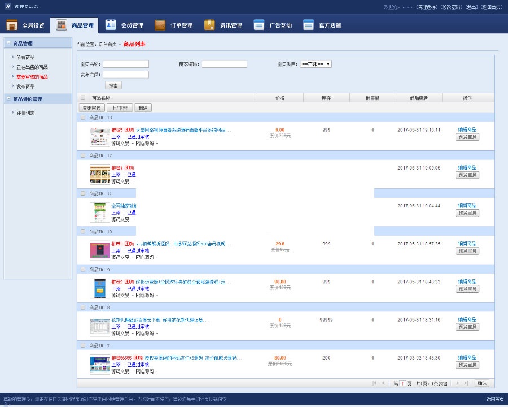Focus the 宝贝名称 input field
Image resolution: width=508 pixels, height=407 pixels.
tap(126, 64)
